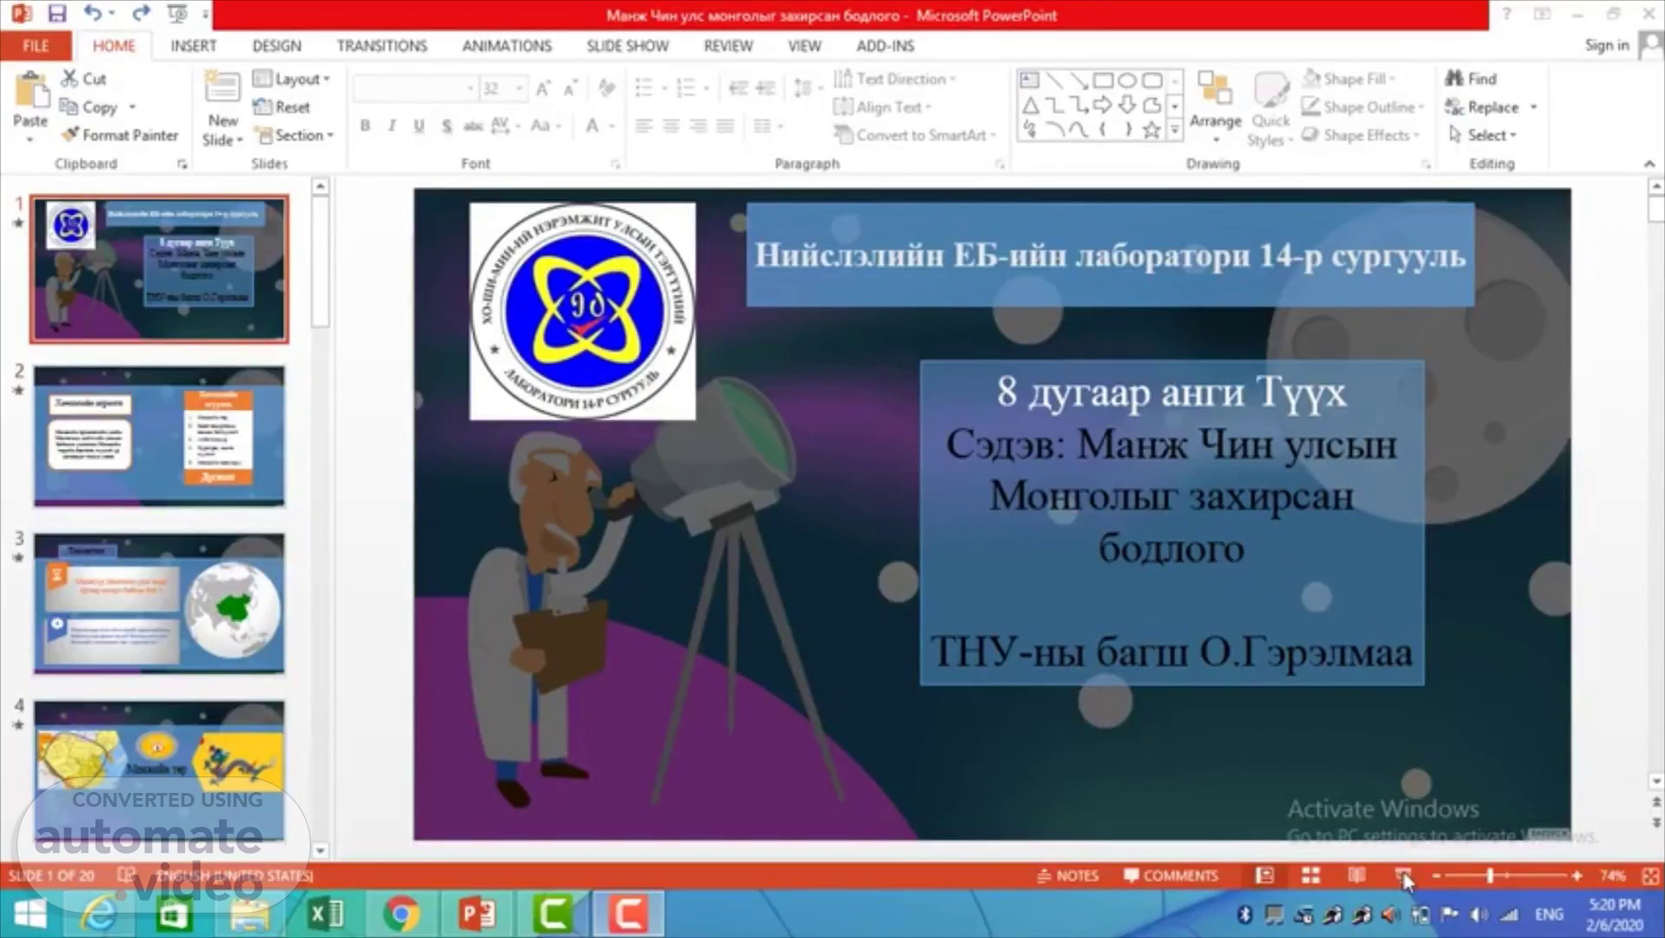This screenshot has height=938, width=1665.
Task: Toggle the Notes pane
Action: (x=1068, y=875)
